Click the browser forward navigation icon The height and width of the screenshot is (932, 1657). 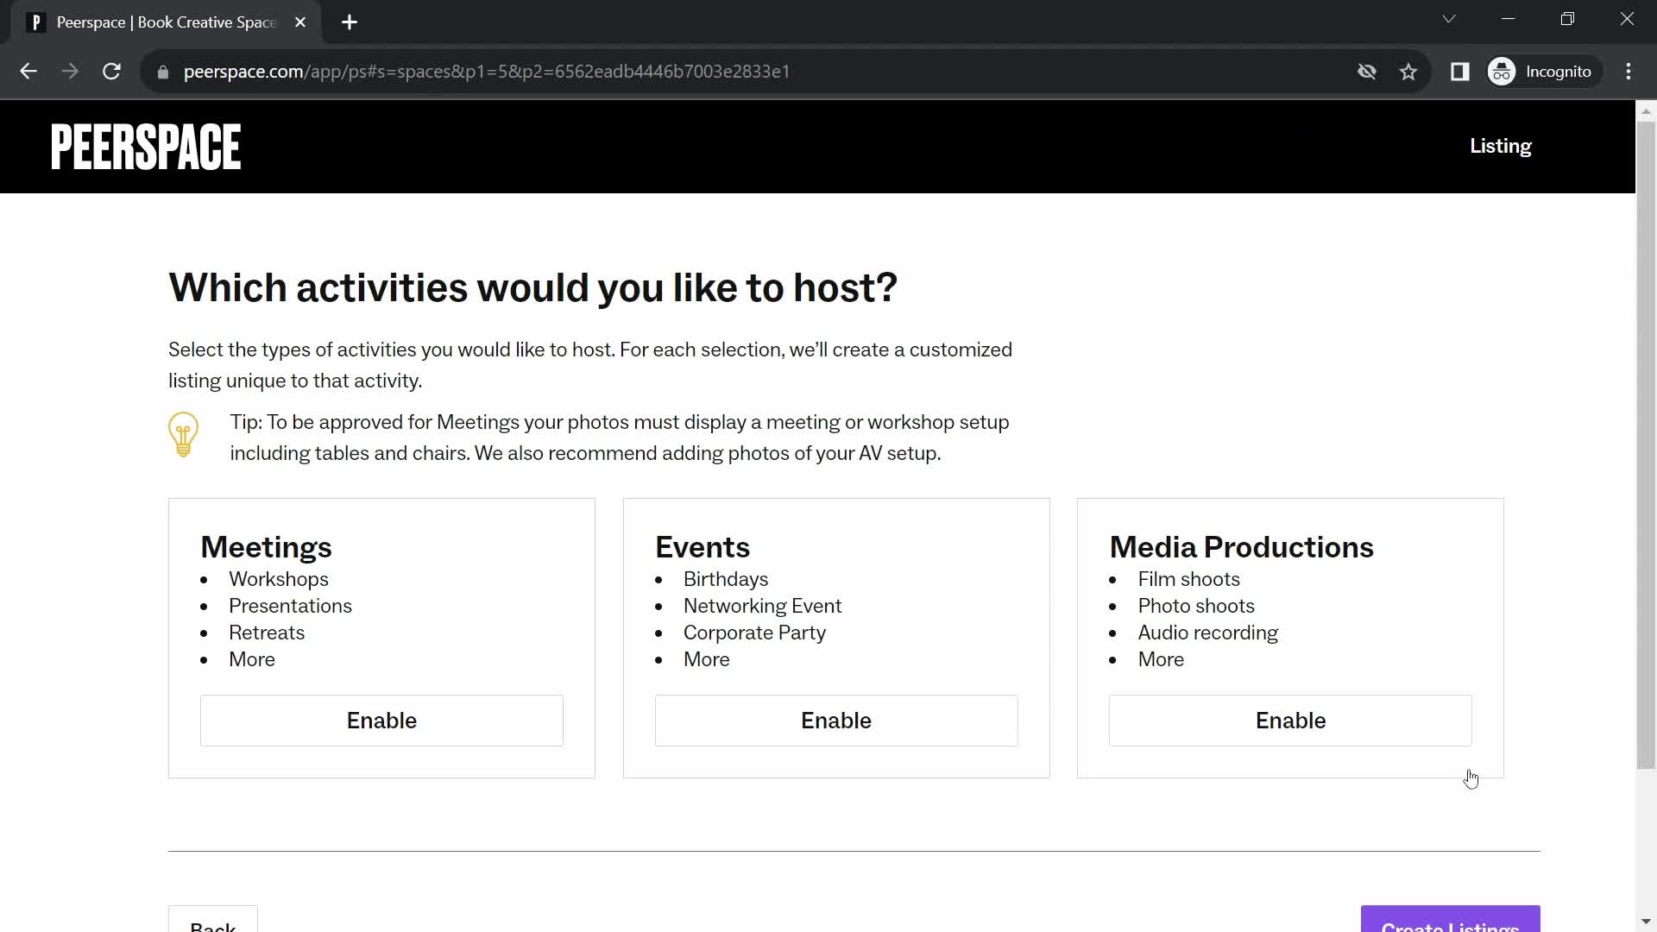(x=71, y=72)
